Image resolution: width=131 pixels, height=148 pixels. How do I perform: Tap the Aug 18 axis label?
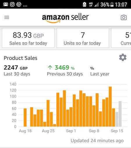point(25,131)
